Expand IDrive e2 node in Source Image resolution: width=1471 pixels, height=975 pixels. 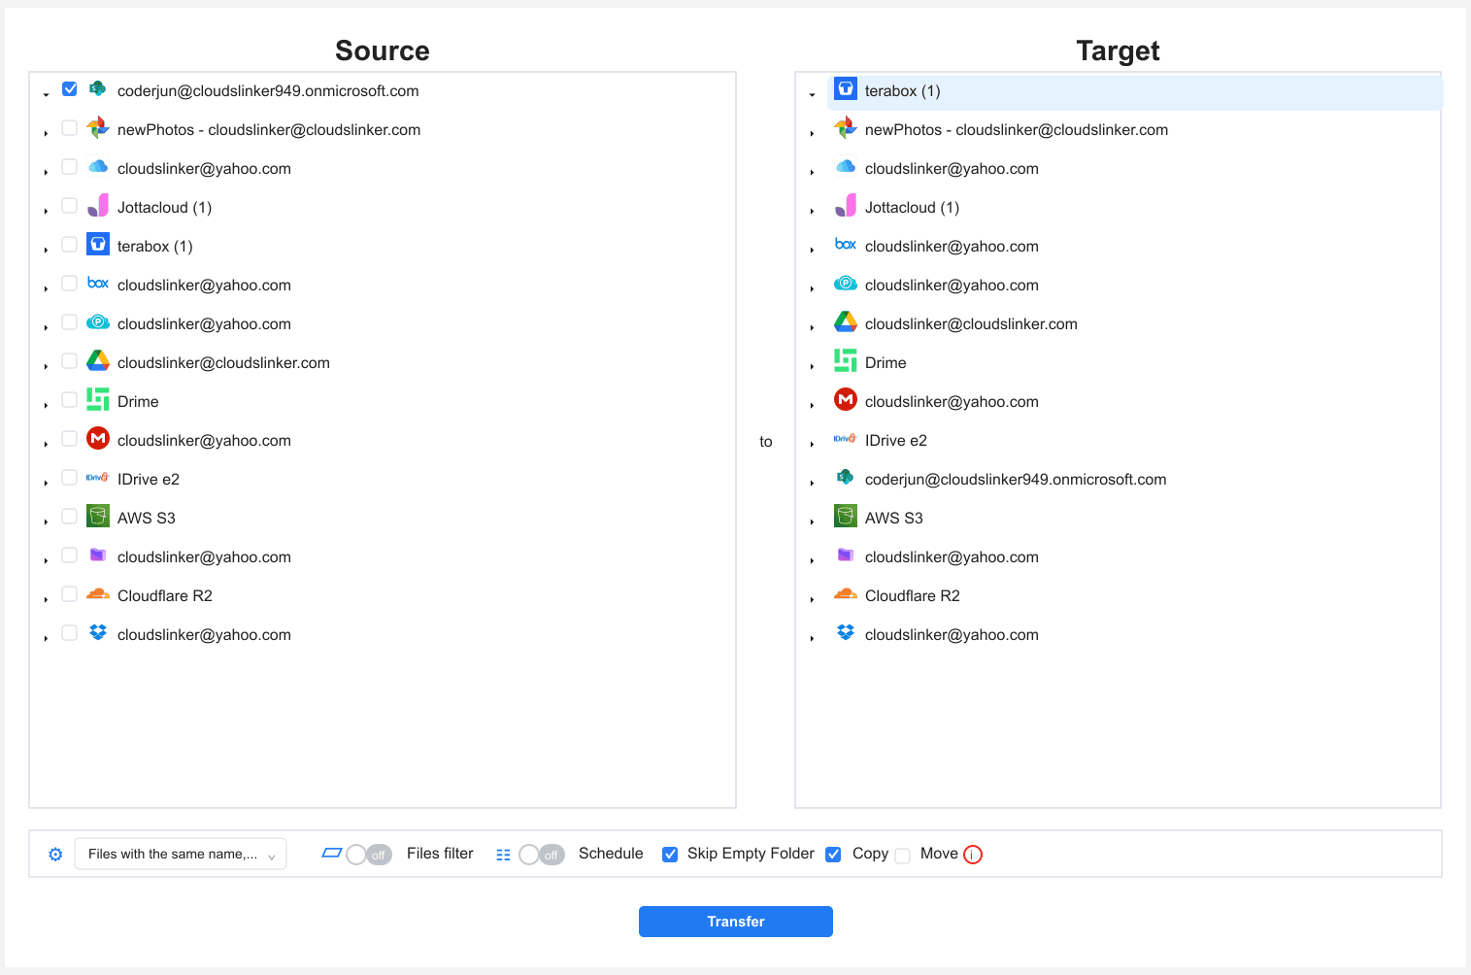coord(46,483)
